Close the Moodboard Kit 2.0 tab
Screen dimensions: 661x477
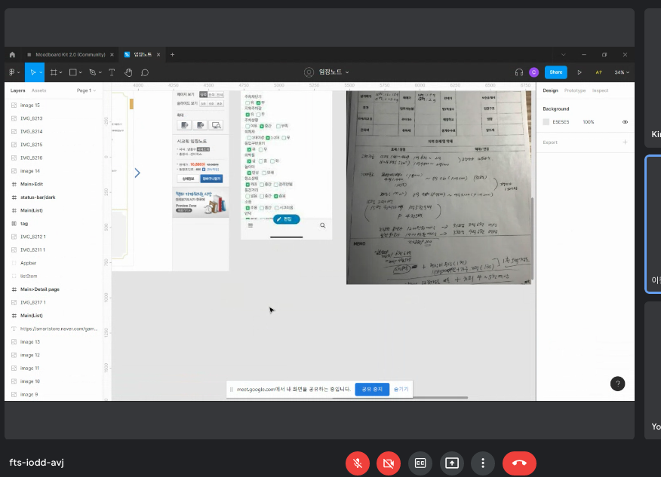point(112,55)
